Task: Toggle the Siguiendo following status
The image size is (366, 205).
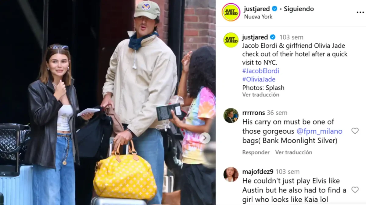Action: pyautogui.click(x=299, y=9)
